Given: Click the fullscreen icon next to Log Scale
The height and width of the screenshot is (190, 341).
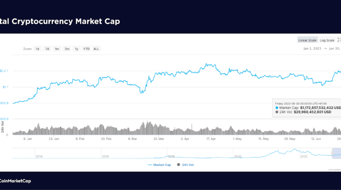Looking at the screenshot, I should point(339,40).
